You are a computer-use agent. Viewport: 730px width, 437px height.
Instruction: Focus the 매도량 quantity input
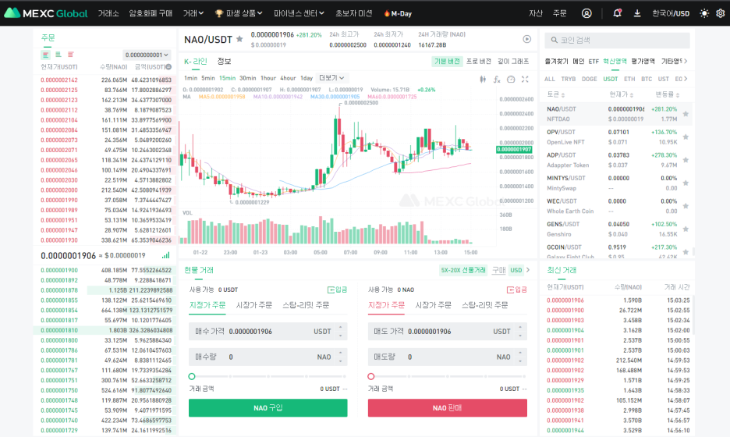click(x=448, y=357)
